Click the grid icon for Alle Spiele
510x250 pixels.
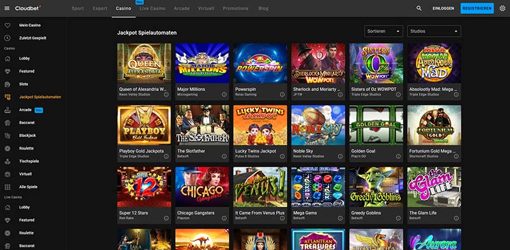pyautogui.click(x=8, y=187)
